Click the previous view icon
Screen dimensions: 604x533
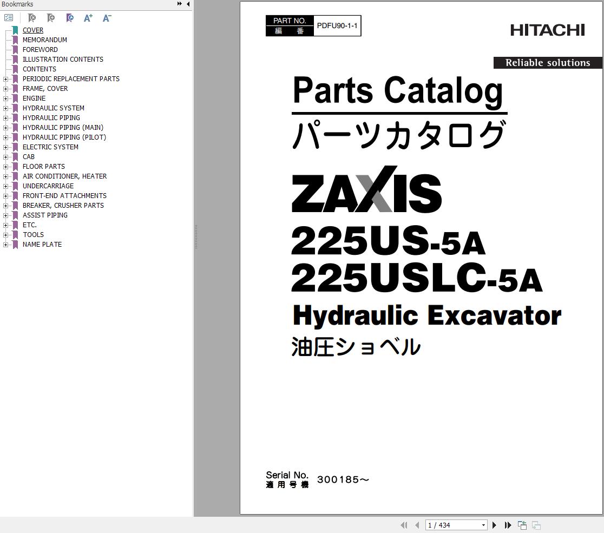522,525
